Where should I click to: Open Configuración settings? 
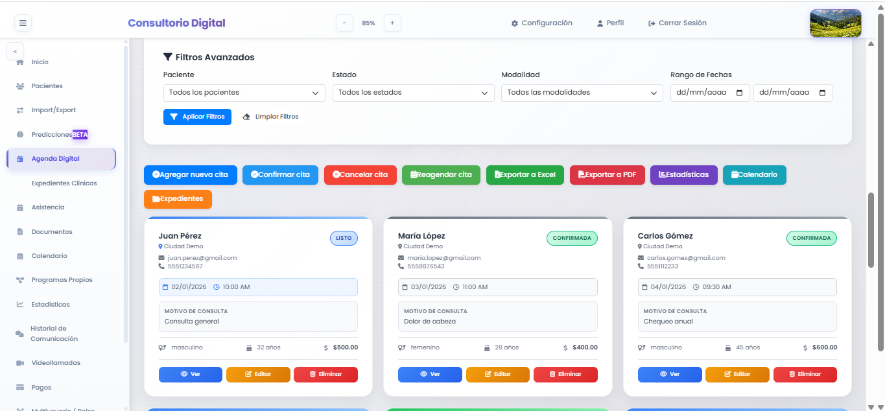[x=542, y=23]
